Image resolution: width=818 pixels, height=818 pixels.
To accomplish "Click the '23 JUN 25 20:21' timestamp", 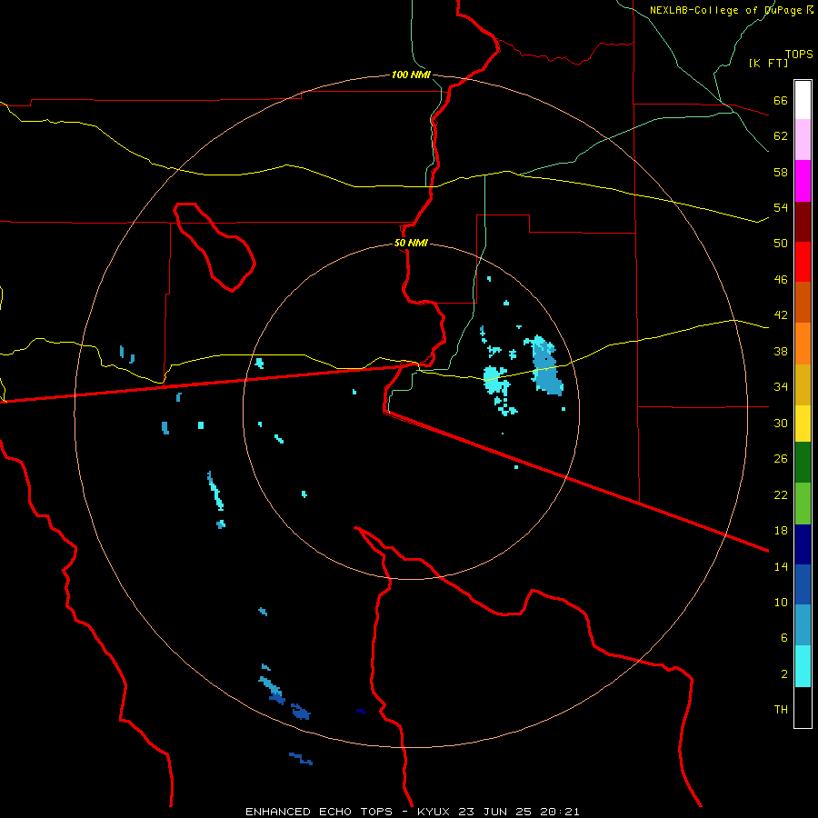I will point(519,812).
